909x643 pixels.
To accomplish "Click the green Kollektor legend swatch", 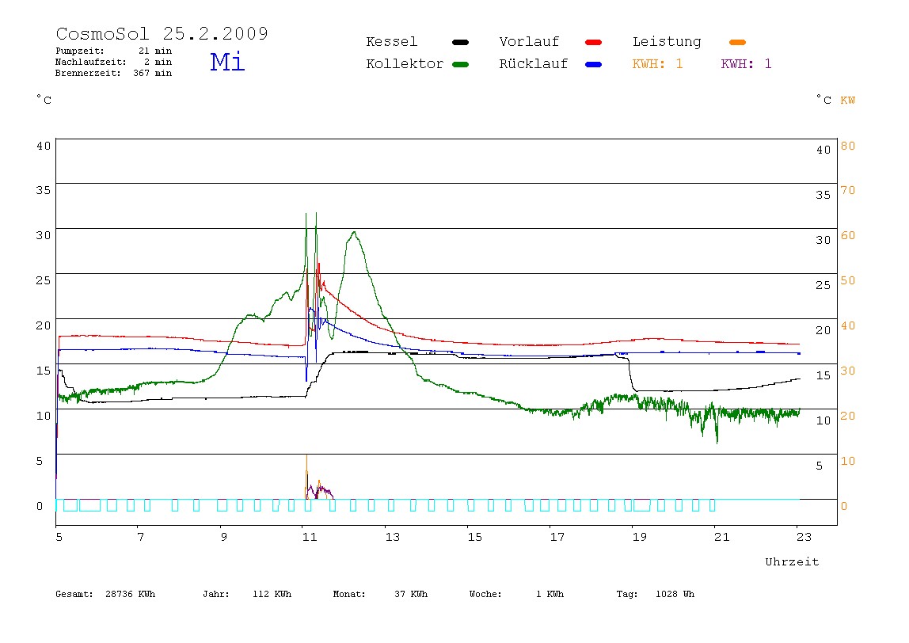I will [460, 64].
